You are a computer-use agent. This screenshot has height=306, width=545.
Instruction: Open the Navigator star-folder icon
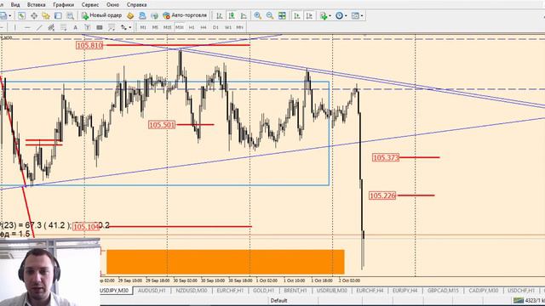point(46,15)
